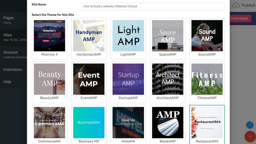Choose the SoundAMP theme thumbnail
Image resolution: width=256 pixels, height=144 pixels.
click(207, 36)
